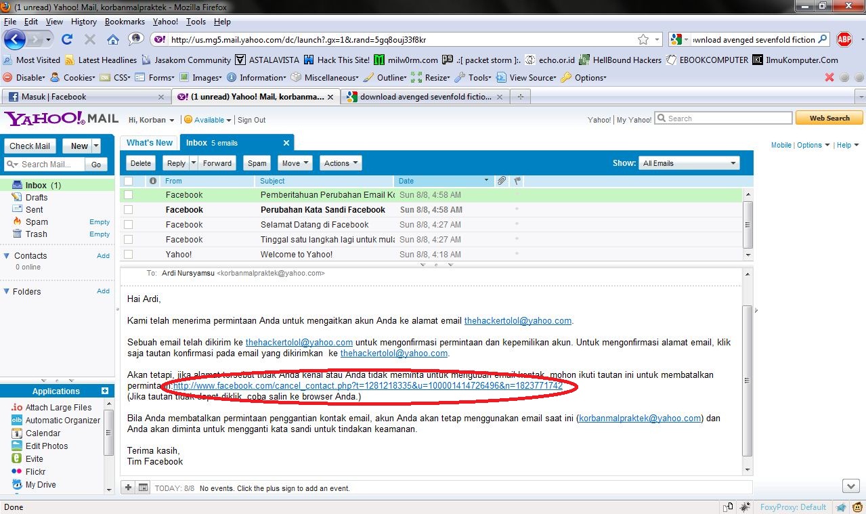Tick checkbox for Tinggal satu langkah lagi

coord(129,239)
